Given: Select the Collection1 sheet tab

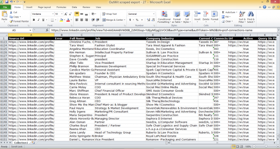Looking at the screenshot, I should pos(21,143).
